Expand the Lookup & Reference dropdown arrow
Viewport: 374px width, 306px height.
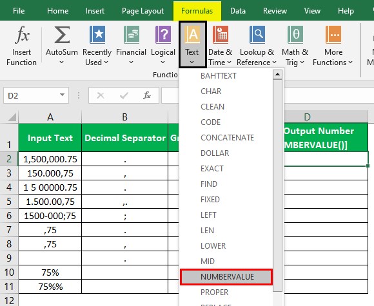[274, 62]
